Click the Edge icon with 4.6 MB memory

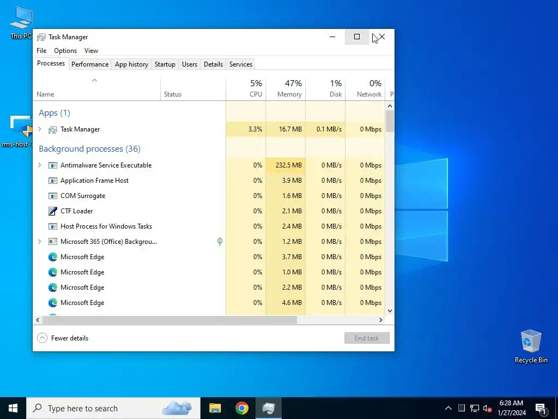53,303
